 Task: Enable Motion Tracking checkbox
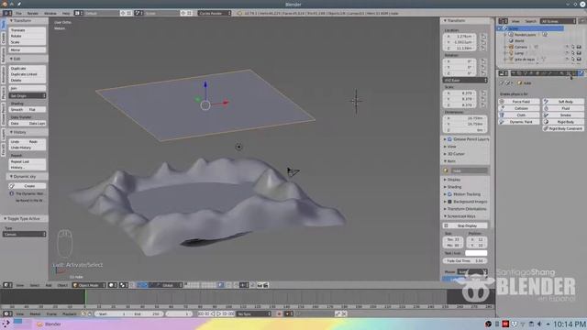pyautogui.click(x=449, y=194)
